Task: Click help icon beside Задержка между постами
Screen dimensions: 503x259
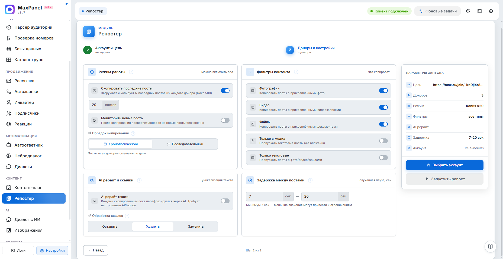Action: [x=310, y=180]
